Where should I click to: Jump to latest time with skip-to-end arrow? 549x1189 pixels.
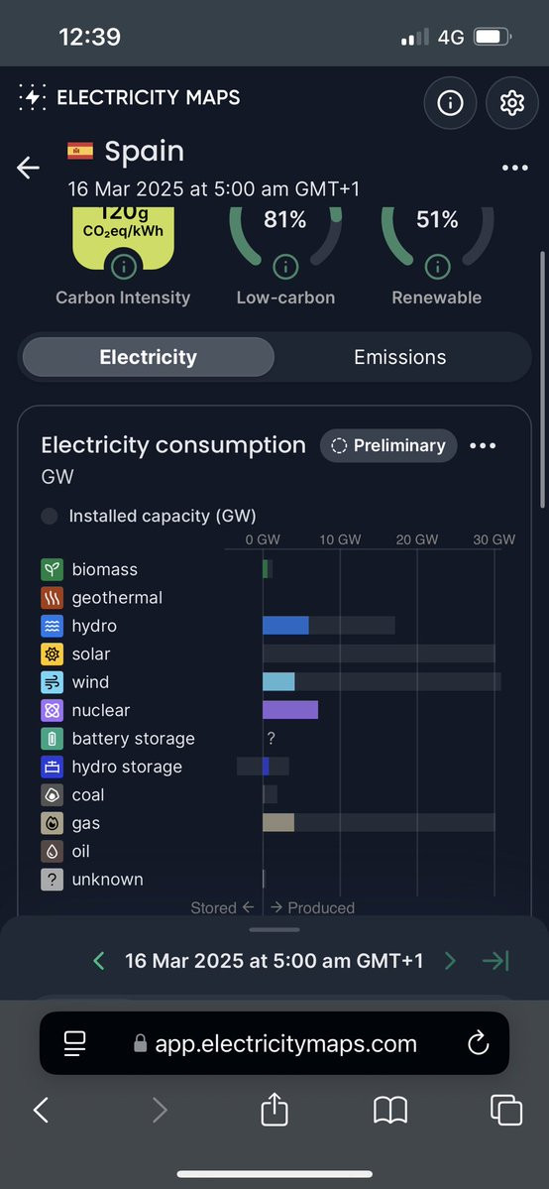(x=495, y=961)
